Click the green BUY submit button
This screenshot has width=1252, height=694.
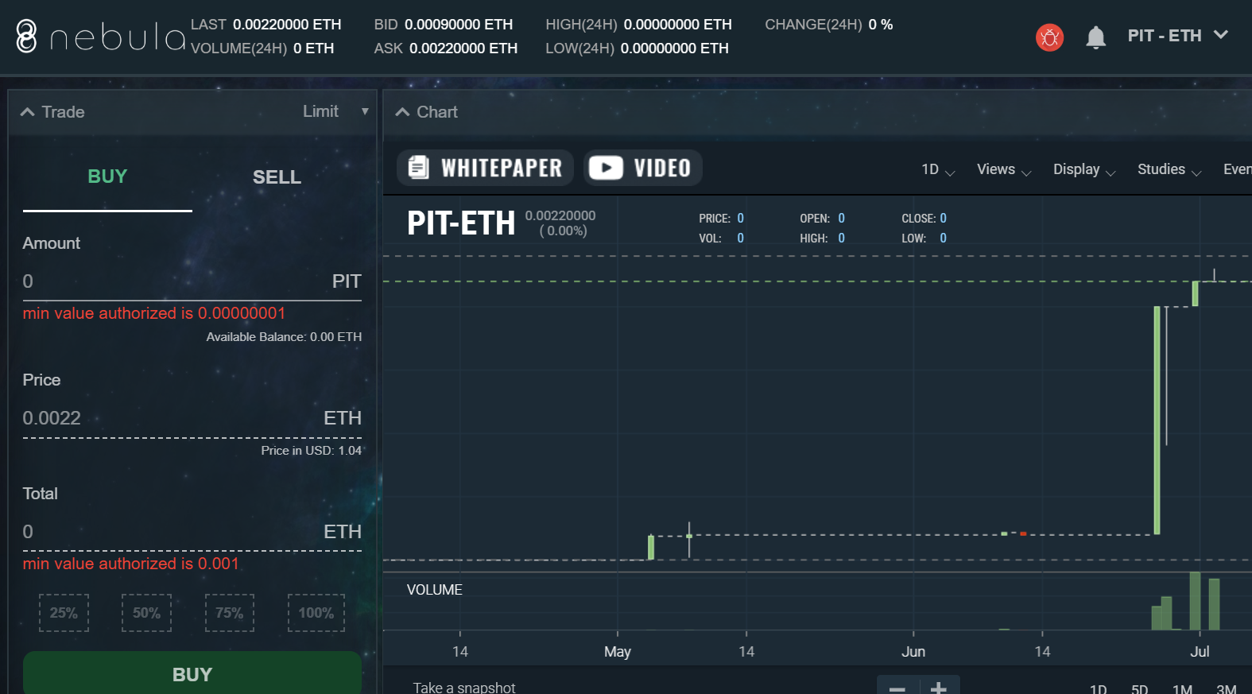(x=192, y=673)
